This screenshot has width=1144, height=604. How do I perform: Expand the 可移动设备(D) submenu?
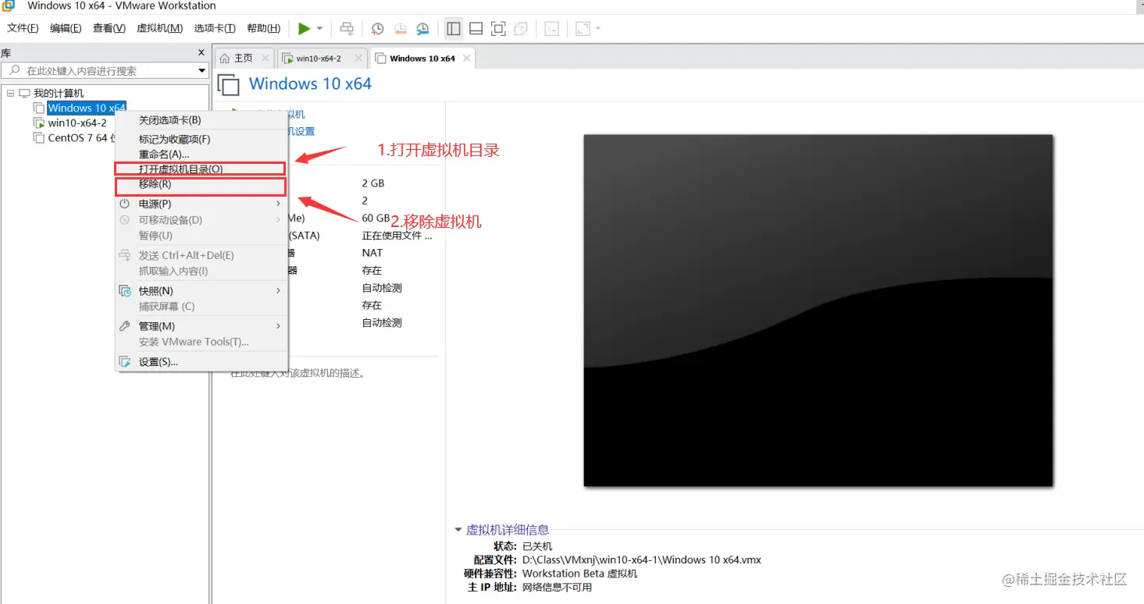pyautogui.click(x=201, y=220)
